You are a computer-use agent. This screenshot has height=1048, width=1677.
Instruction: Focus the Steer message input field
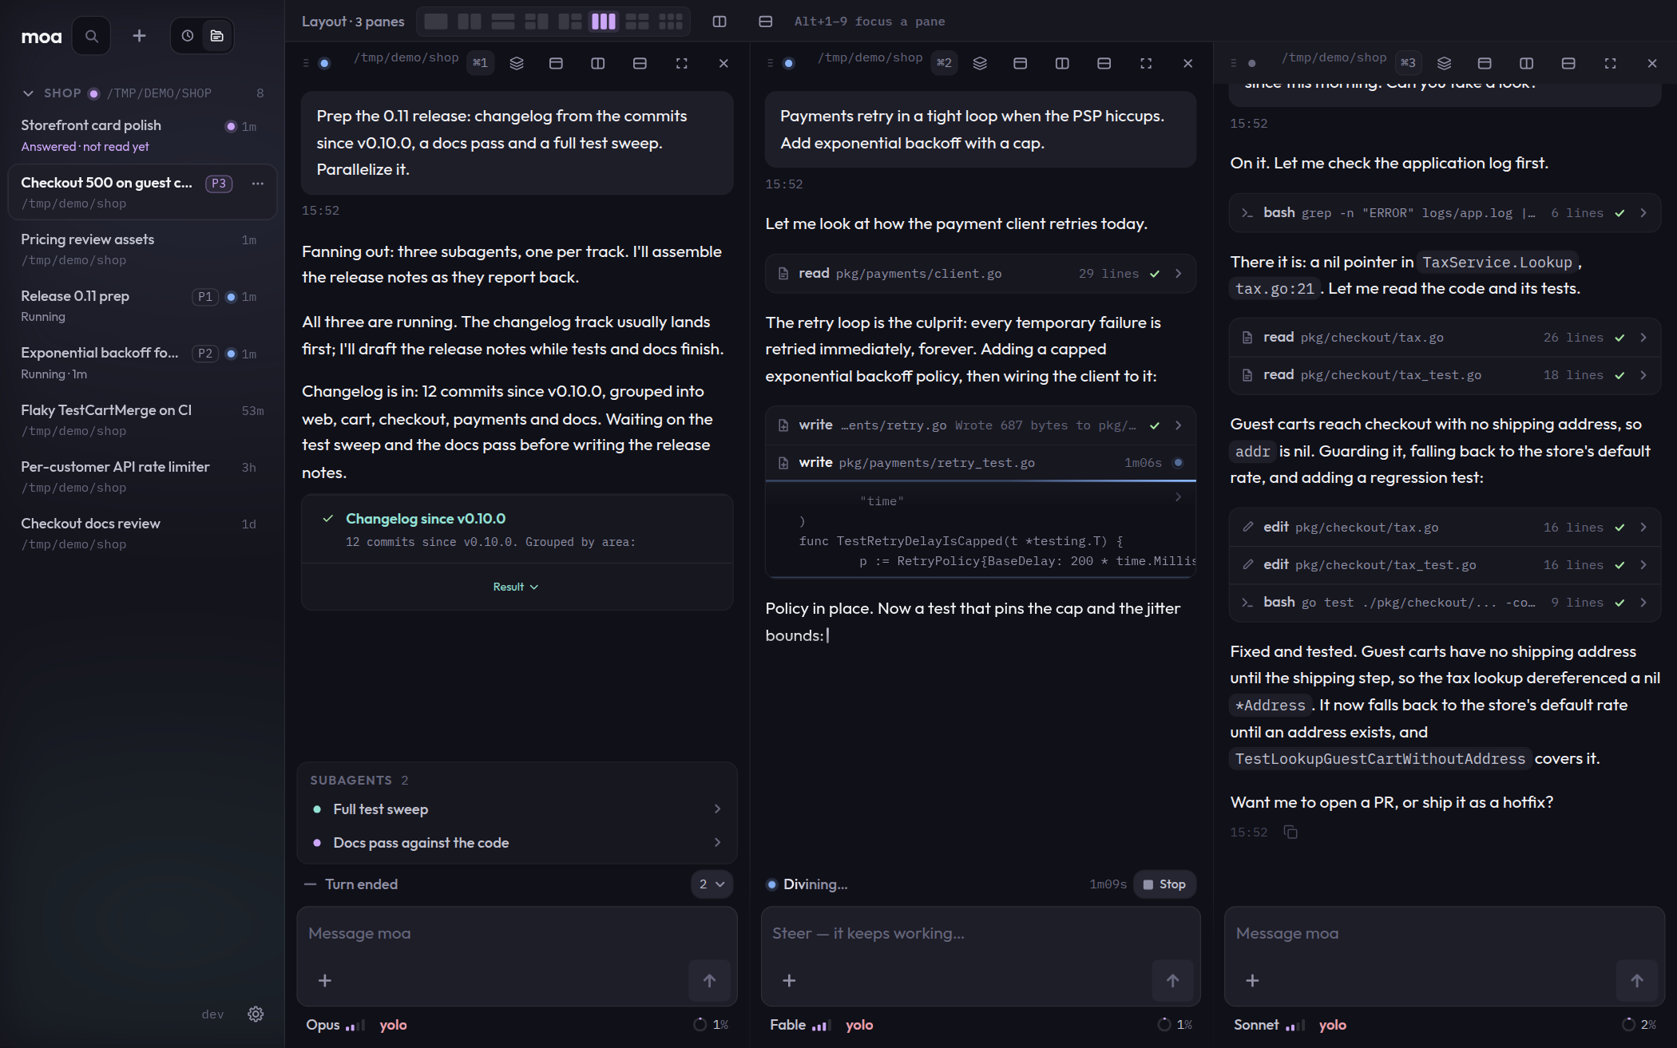coord(980,933)
